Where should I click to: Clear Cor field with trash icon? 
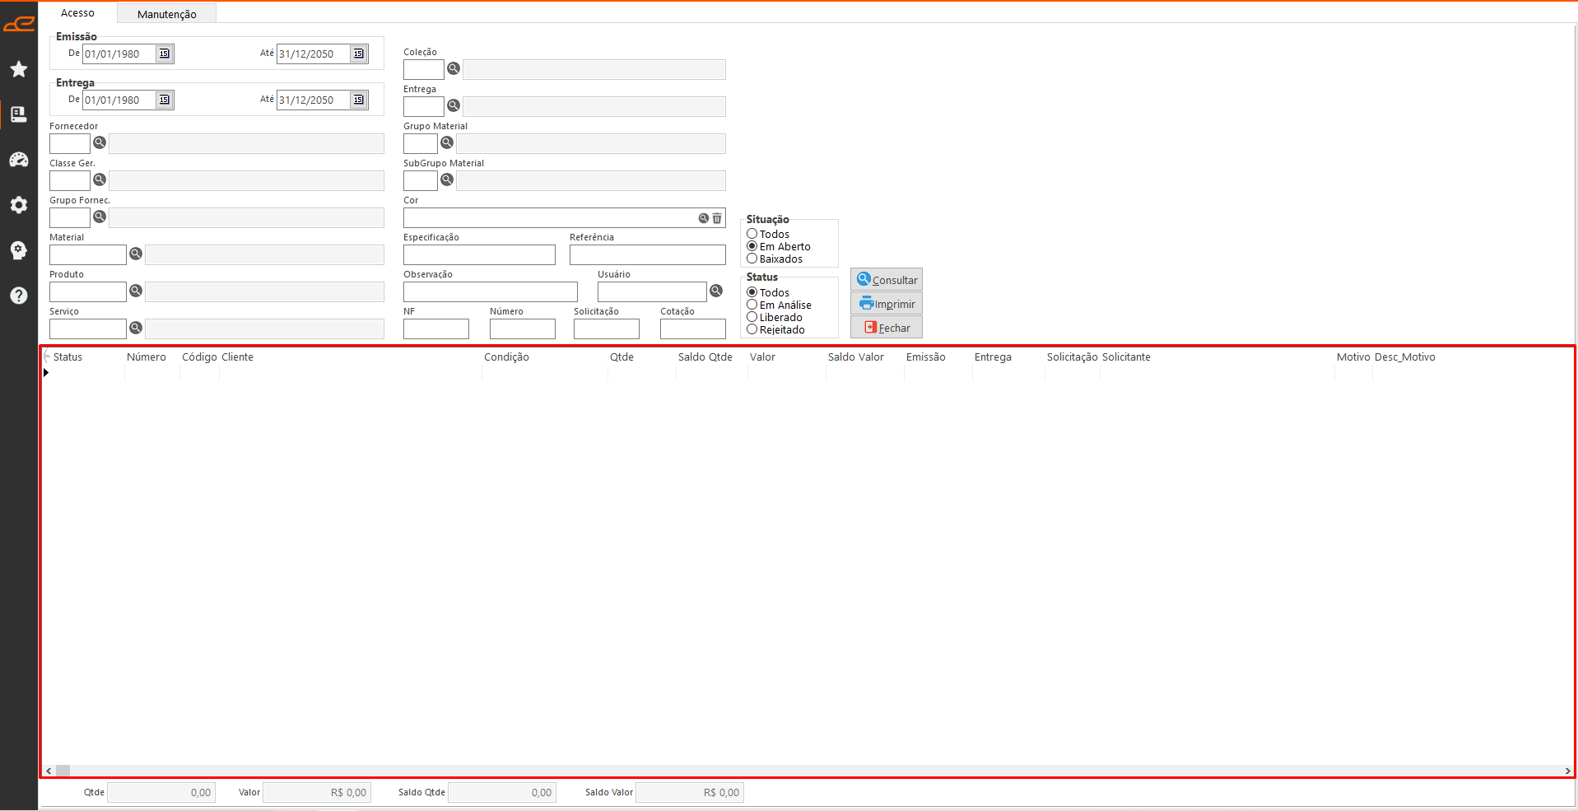point(717,218)
